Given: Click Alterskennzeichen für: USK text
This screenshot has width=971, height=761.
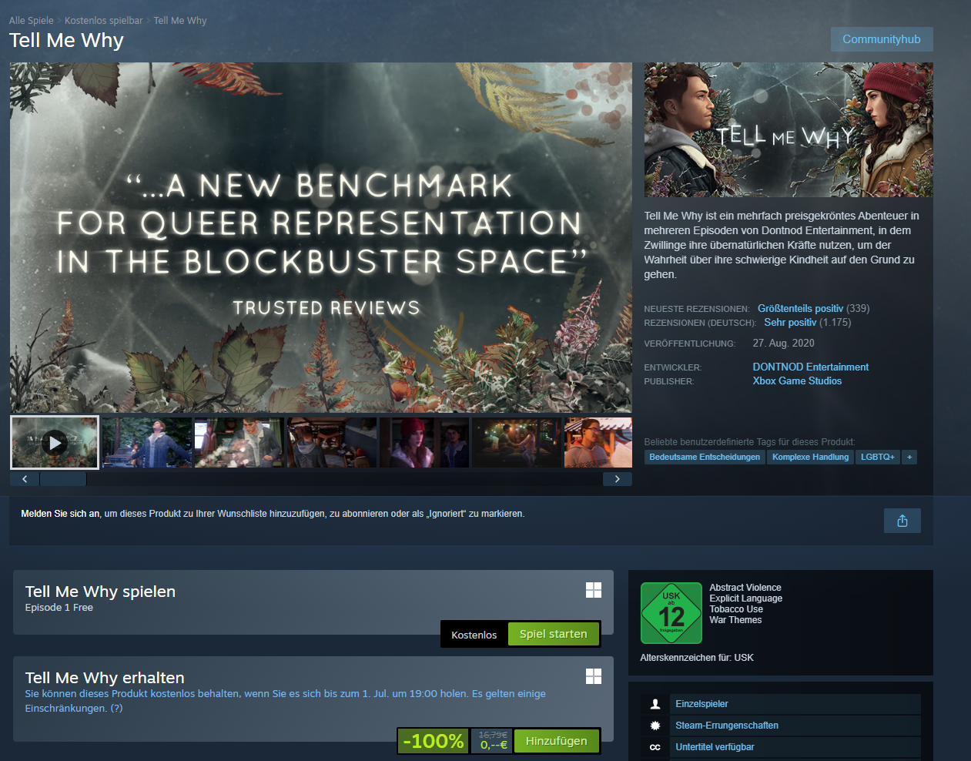Looking at the screenshot, I should click(697, 658).
